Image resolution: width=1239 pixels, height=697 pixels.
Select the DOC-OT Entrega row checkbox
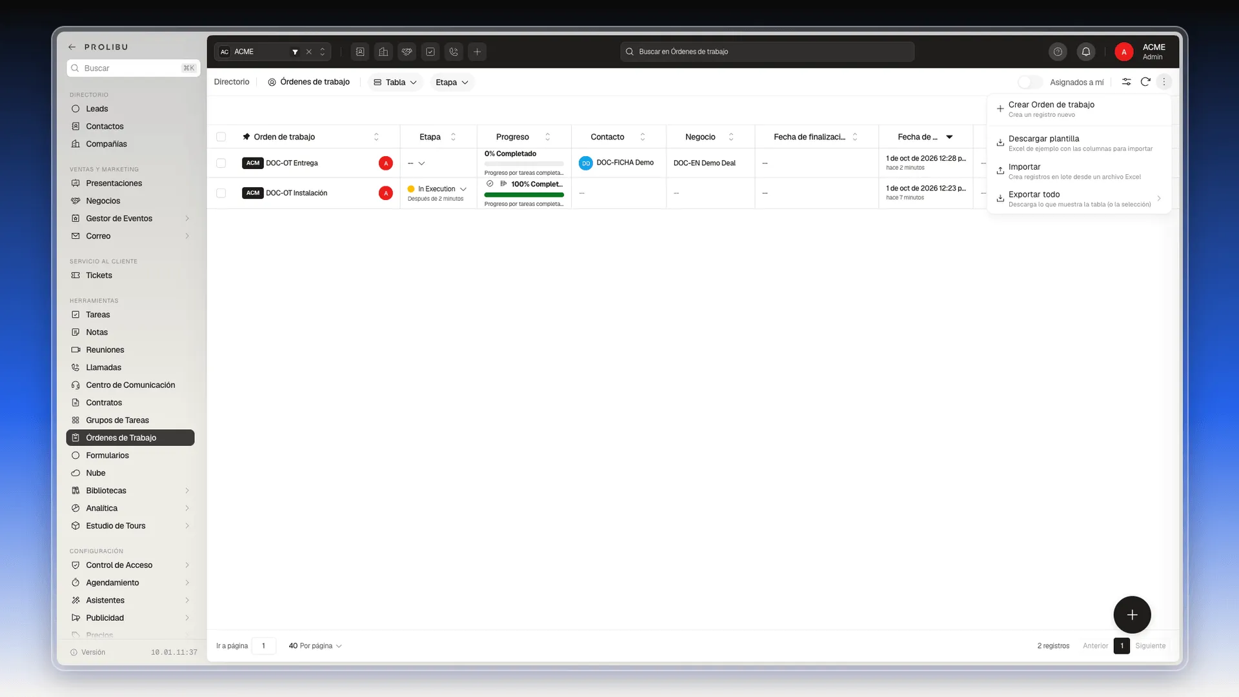[221, 163]
